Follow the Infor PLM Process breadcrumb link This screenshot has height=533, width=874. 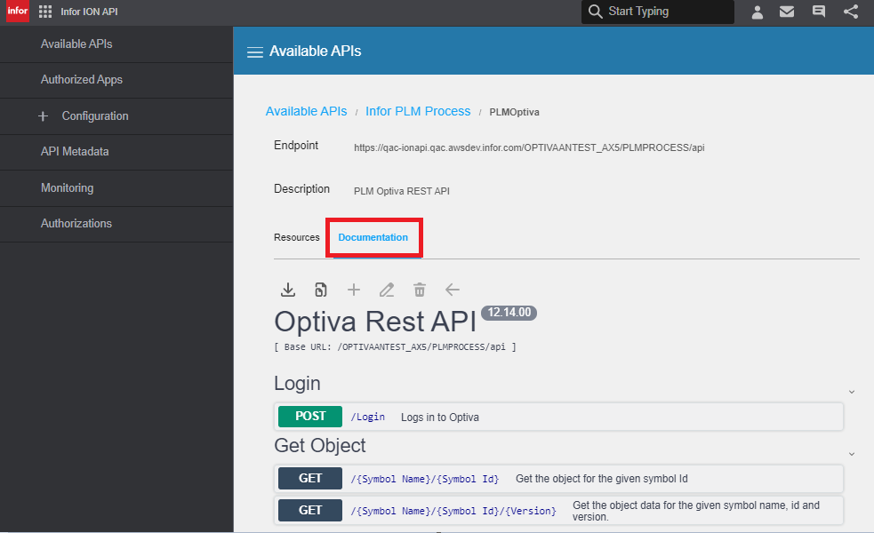418,111
